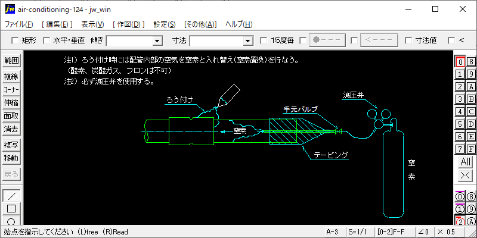Click the テーピング label in drawing
Viewport: 477px width, 238px height.
[331, 155]
